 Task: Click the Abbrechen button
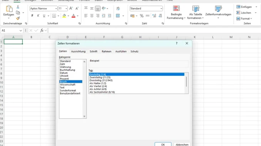coord(182,144)
